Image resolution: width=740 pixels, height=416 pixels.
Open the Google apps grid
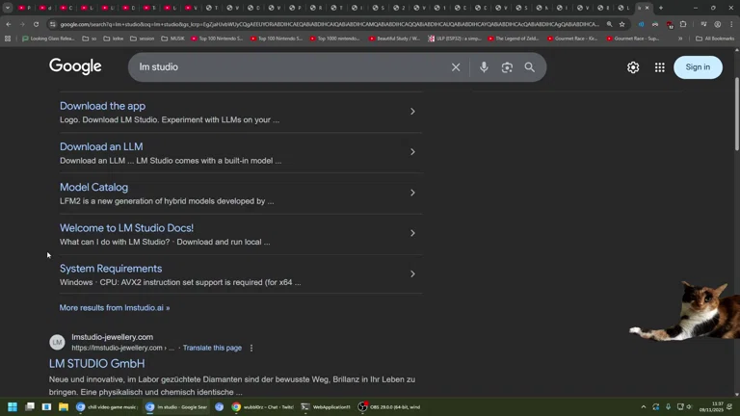(x=660, y=67)
